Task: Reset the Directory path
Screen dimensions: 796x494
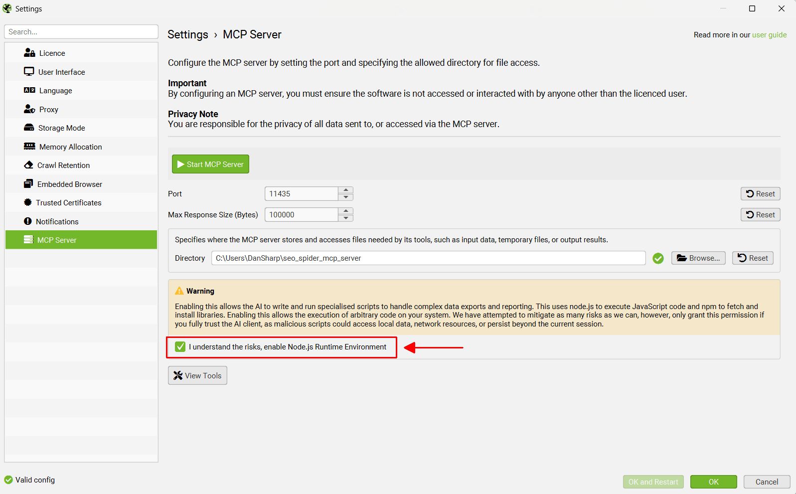Action: pos(753,258)
